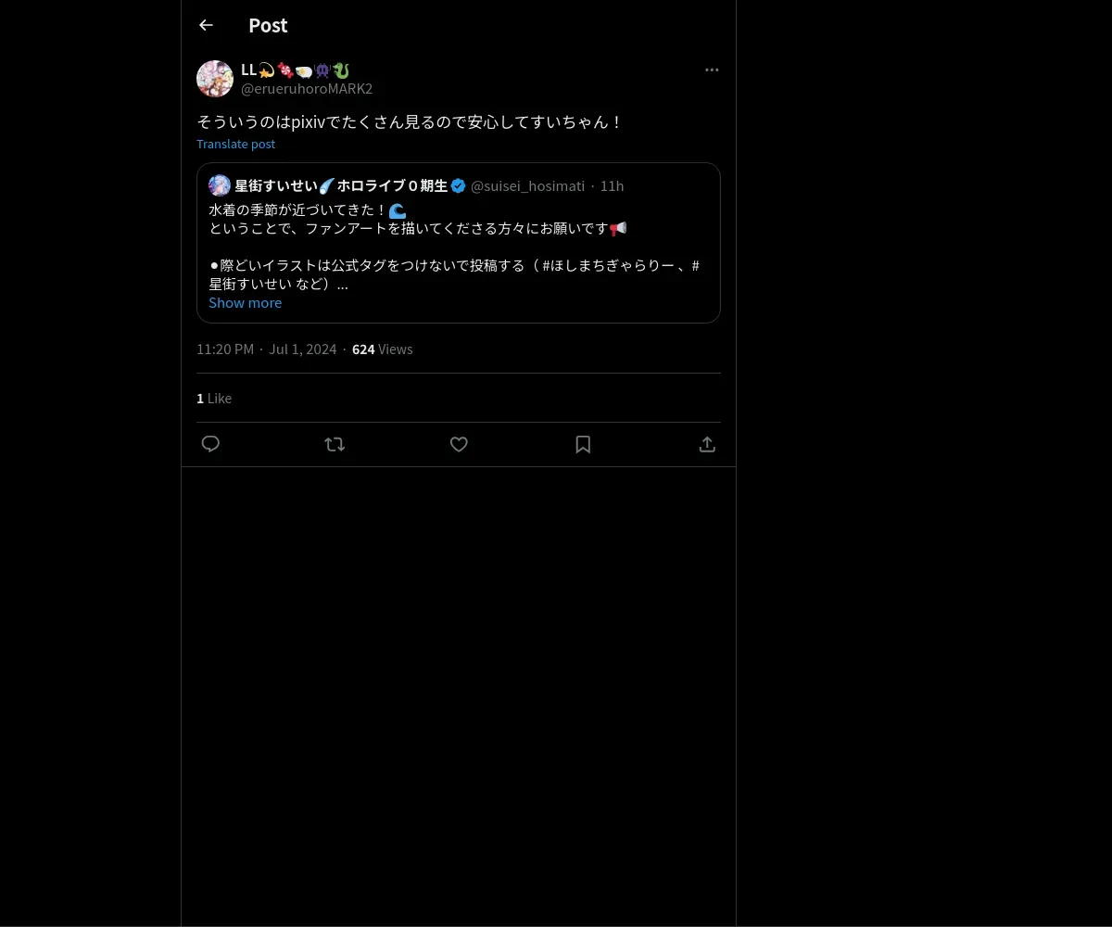Screen dimensions: 1112x927
Task: Open the share post icon
Action: 707,444
